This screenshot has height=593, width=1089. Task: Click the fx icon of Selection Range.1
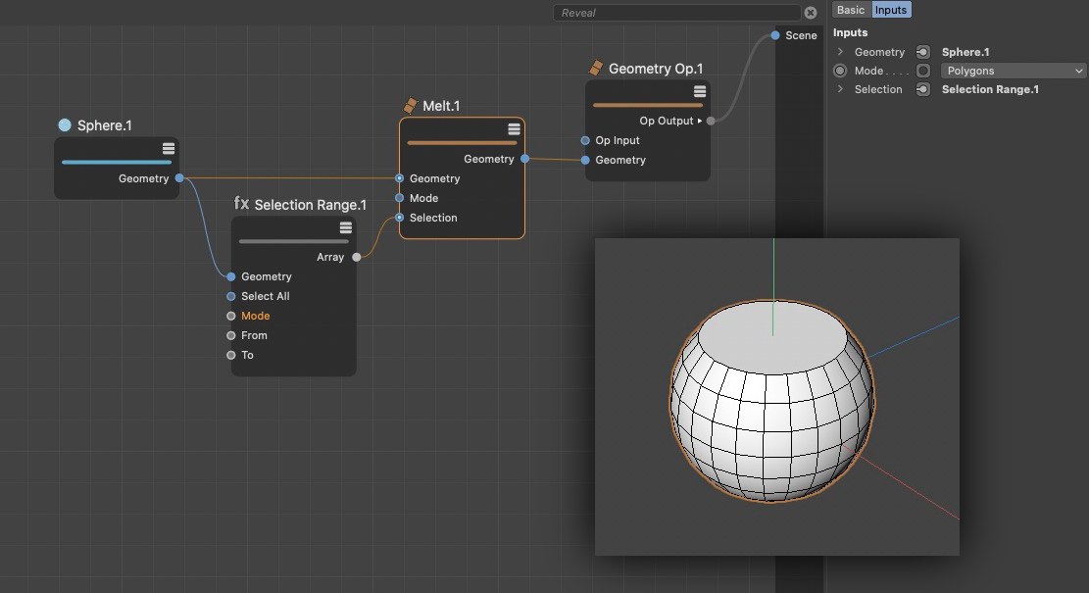[x=241, y=203]
